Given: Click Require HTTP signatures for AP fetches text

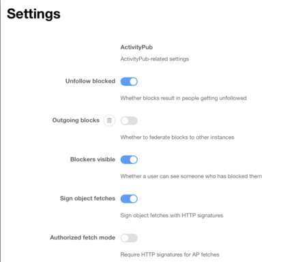Looking at the screenshot, I should point(170,255).
